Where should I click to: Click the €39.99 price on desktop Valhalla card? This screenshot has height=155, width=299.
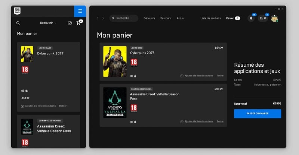(219, 89)
